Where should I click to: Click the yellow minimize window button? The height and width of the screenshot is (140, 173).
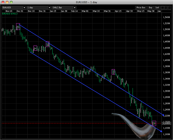(7, 2)
